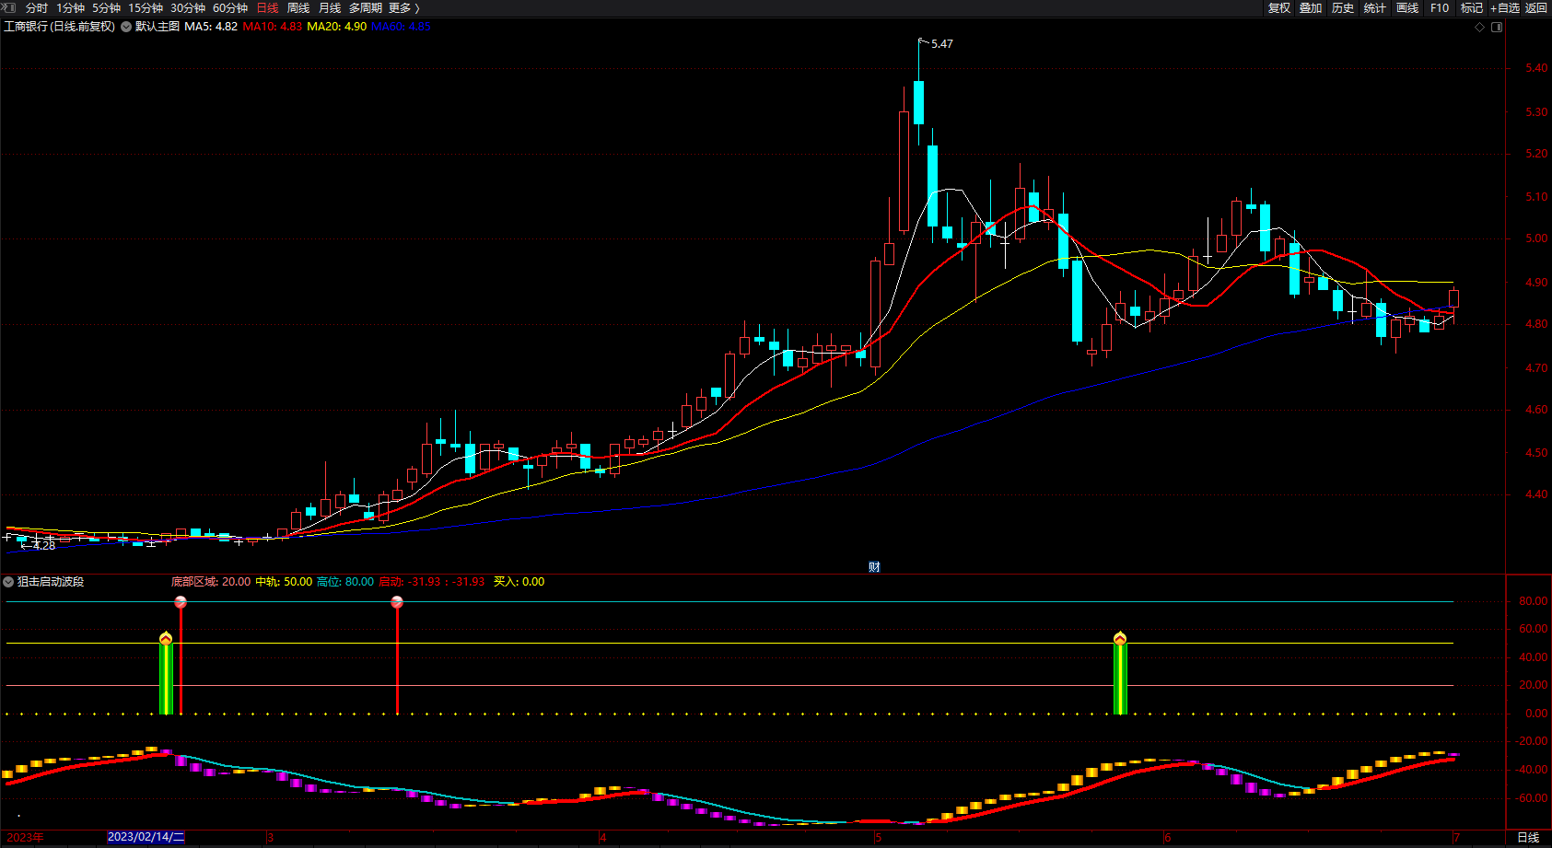Add stock via +自选 button
Screen dimensions: 1552x848
[x=1505, y=8]
